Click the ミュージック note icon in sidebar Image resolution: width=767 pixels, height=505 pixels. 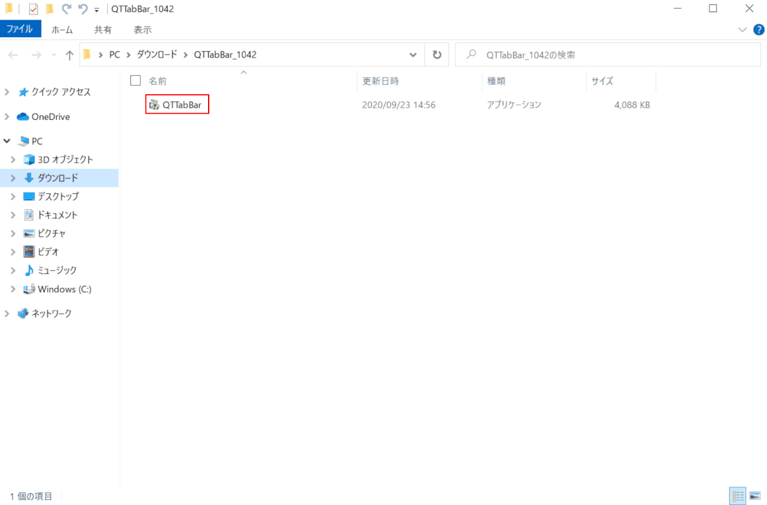click(28, 270)
